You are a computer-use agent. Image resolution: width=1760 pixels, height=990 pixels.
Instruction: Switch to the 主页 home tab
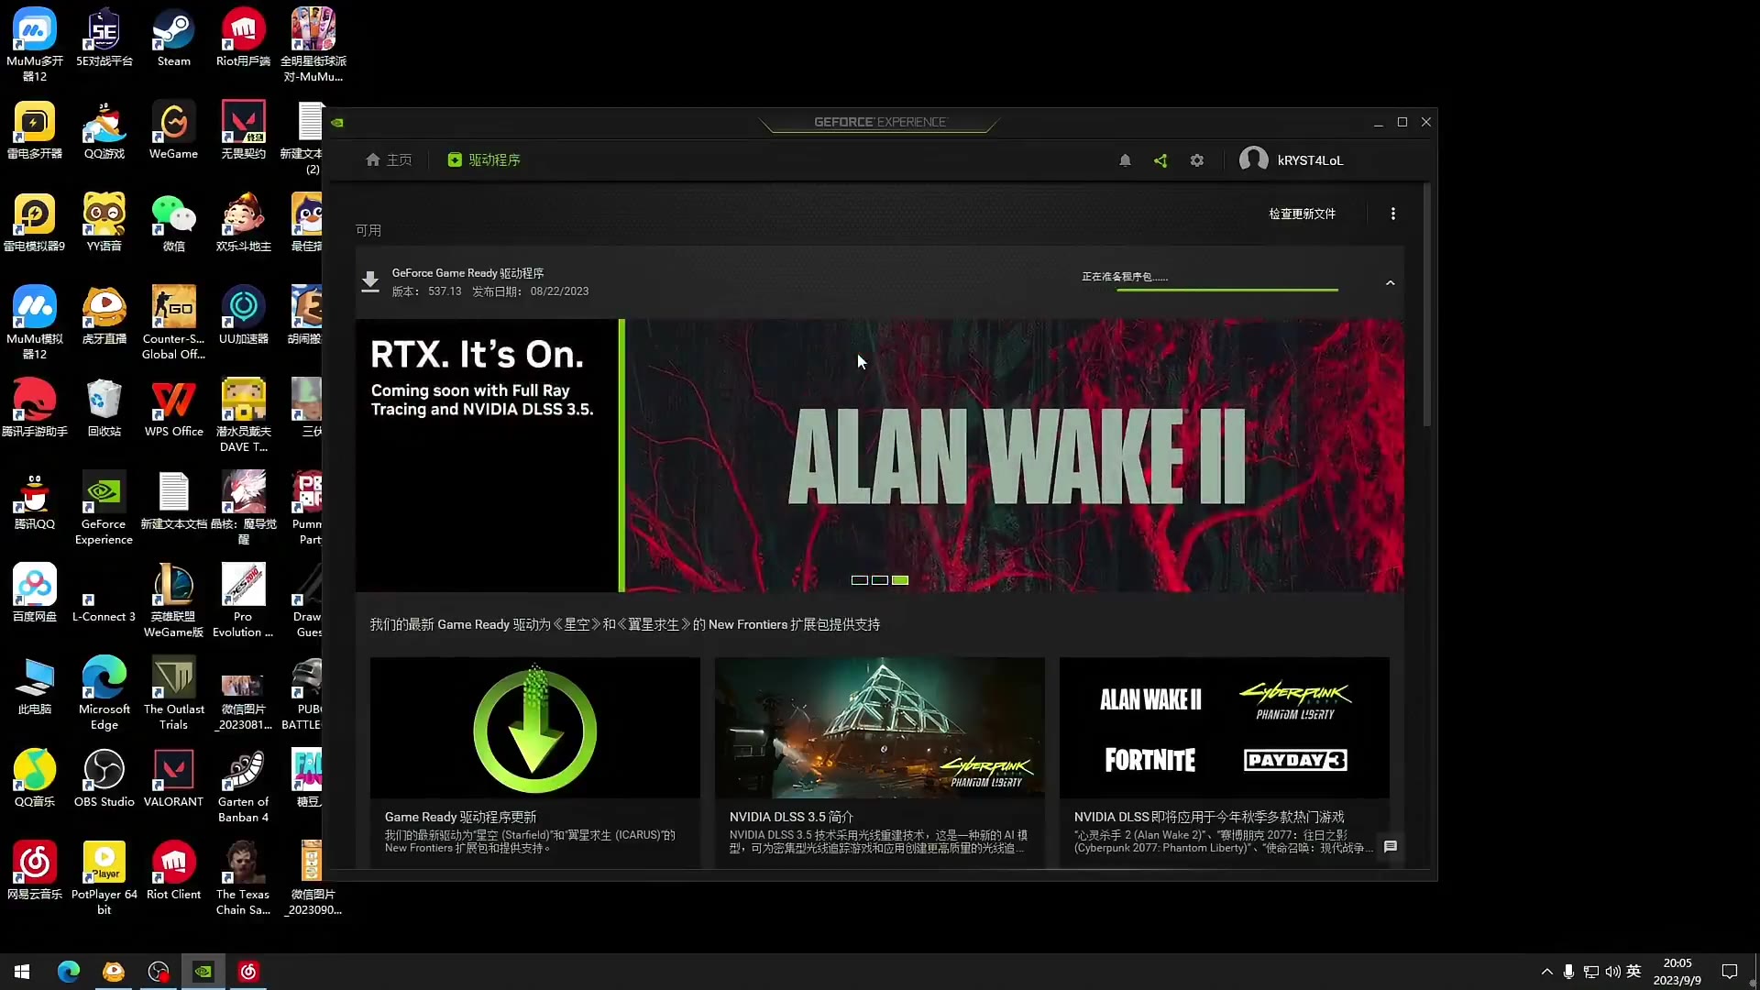pos(389,159)
